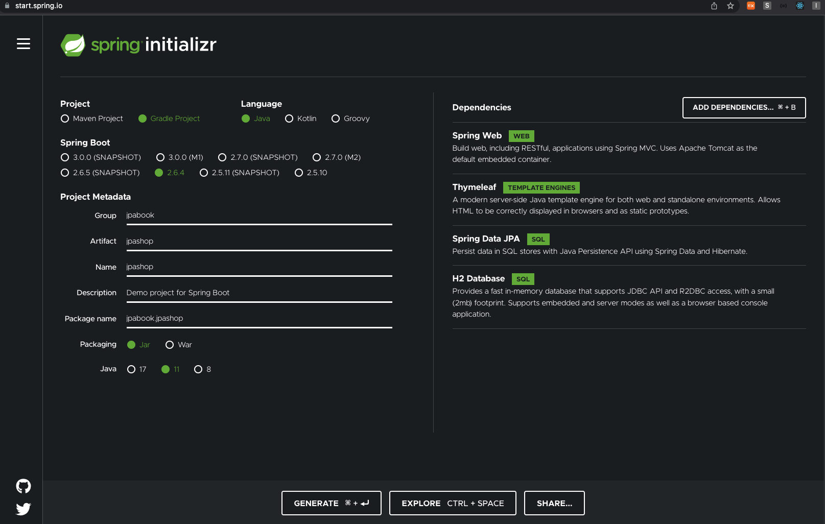Screen dimensions: 825x524
Task: Click the Explore button
Action: (453, 503)
